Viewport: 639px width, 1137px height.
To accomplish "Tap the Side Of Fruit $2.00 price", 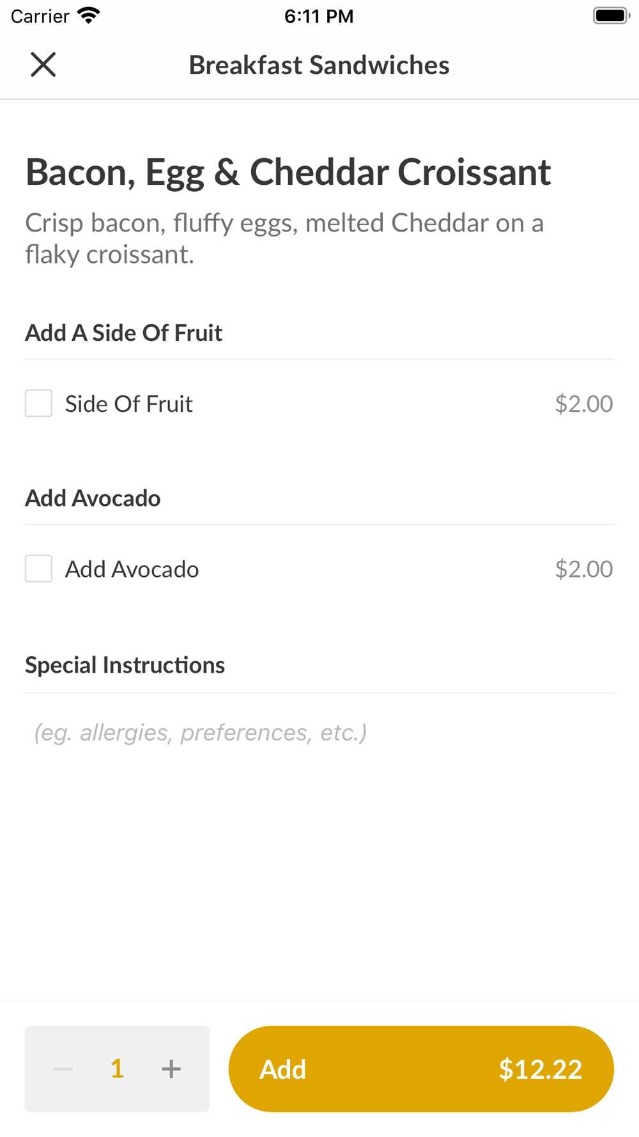I will (x=583, y=404).
